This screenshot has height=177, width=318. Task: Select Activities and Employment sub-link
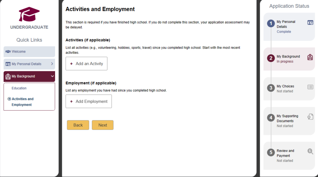(x=22, y=102)
